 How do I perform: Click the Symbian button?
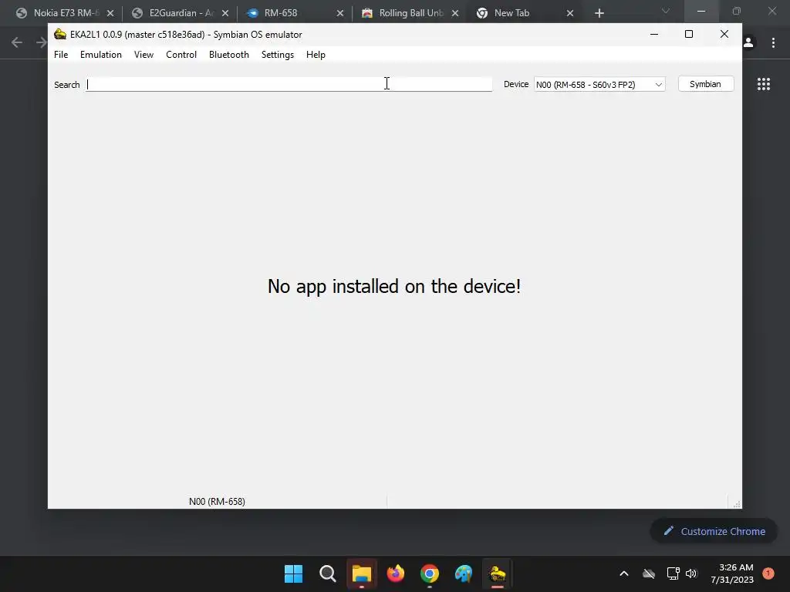(705, 84)
